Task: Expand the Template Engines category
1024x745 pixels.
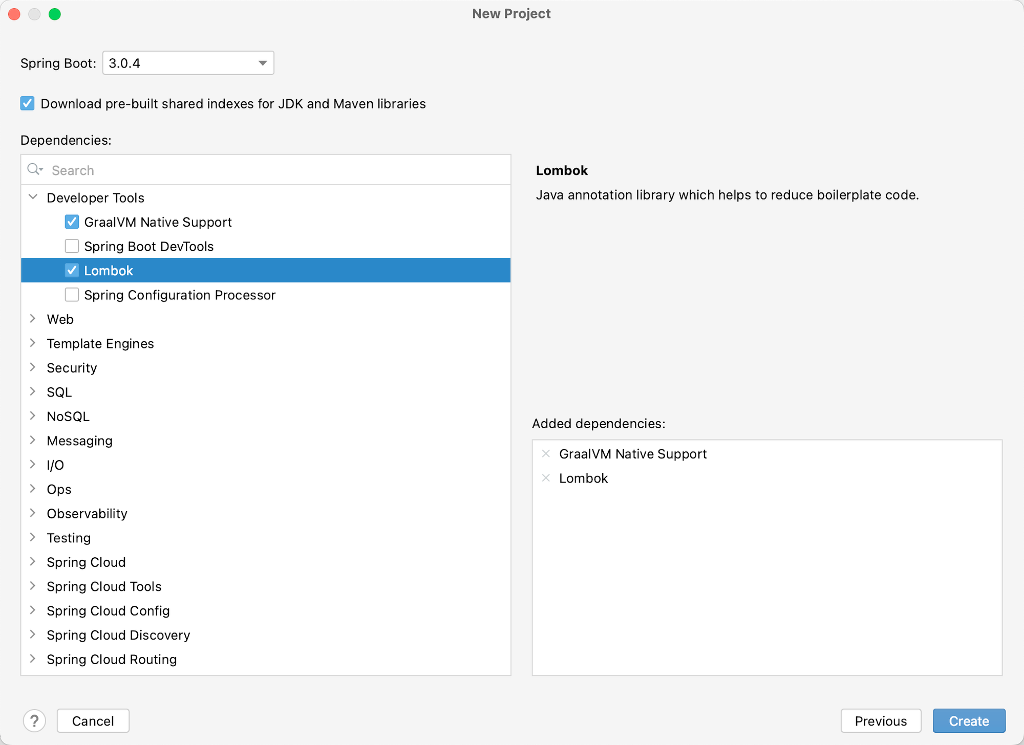Action: point(33,343)
